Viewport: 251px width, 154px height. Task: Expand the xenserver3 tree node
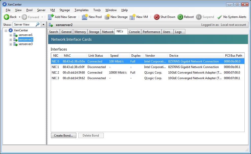[x=11, y=44]
